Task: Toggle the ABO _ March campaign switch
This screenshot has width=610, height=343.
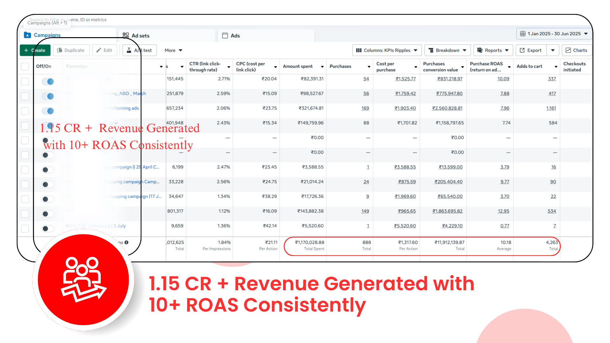Action: tap(48, 96)
